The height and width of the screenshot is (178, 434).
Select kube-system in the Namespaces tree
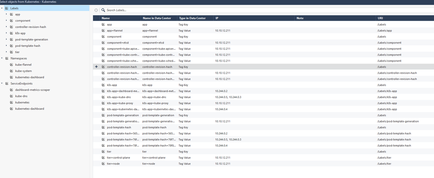pos(23,71)
